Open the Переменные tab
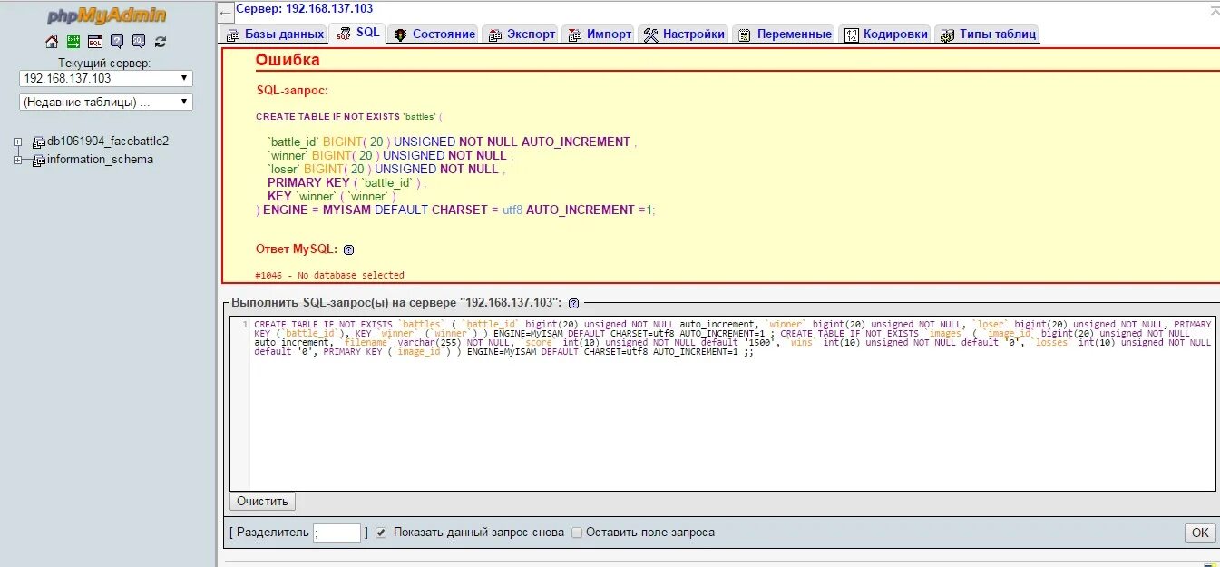 click(784, 34)
